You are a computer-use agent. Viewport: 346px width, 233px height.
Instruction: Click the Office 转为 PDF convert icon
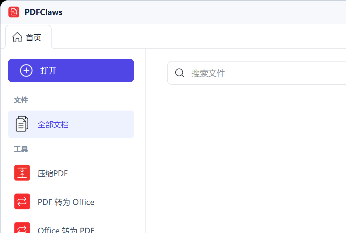(x=22, y=228)
